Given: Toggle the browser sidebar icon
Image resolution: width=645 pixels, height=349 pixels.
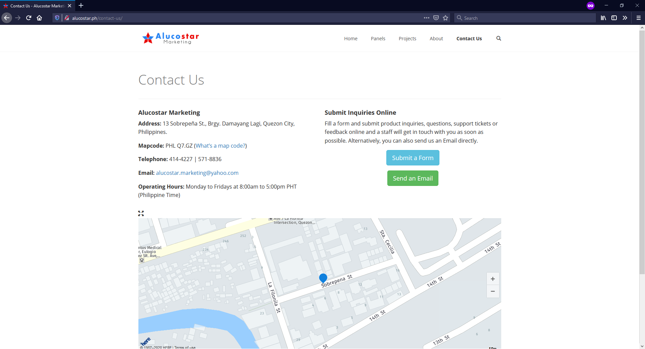Looking at the screenshot, I should [614, 18].
